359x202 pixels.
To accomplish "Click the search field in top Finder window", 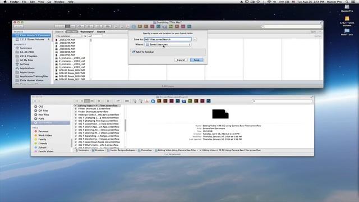I will [292, 26].
